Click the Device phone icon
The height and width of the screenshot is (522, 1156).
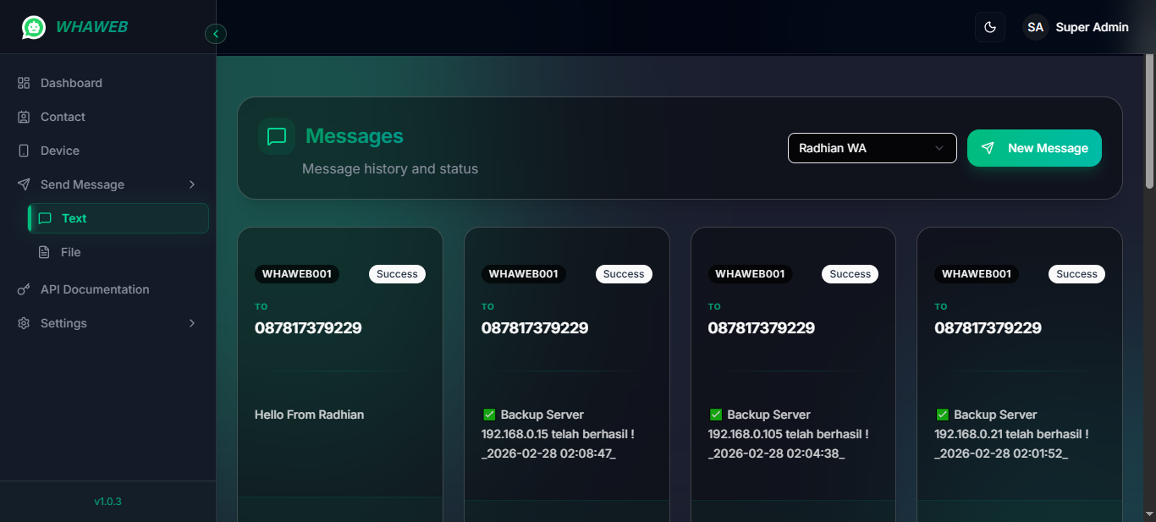[x=24, y=150]
